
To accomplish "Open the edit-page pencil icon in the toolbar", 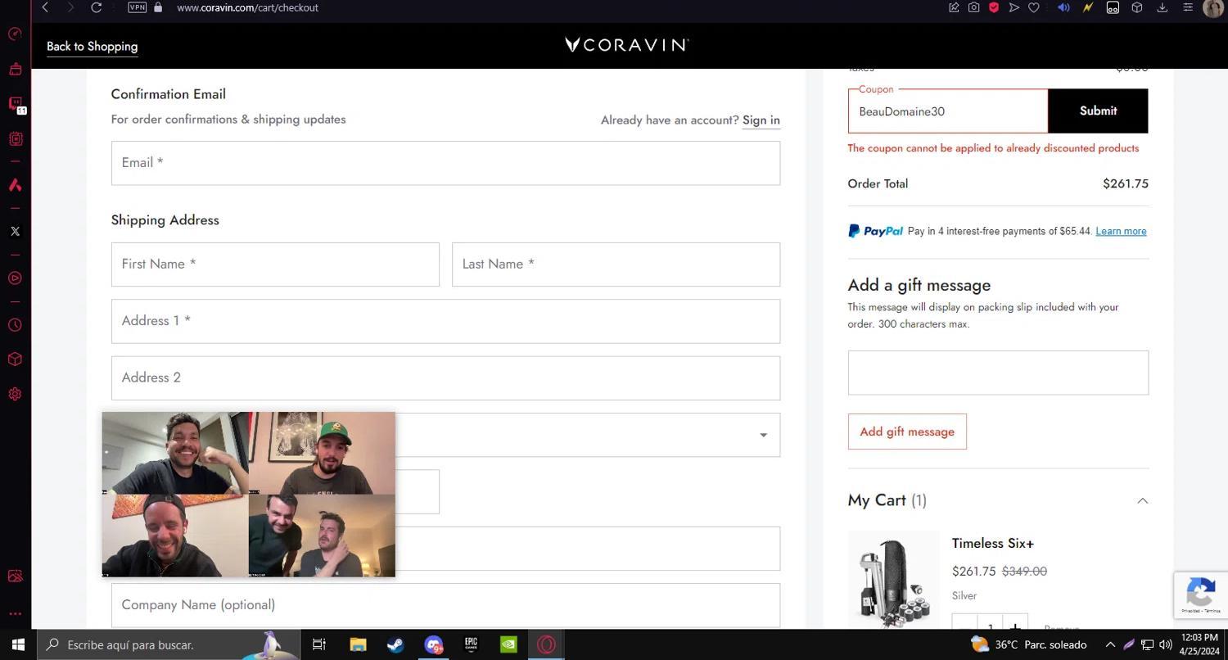I will pos(954,7).
